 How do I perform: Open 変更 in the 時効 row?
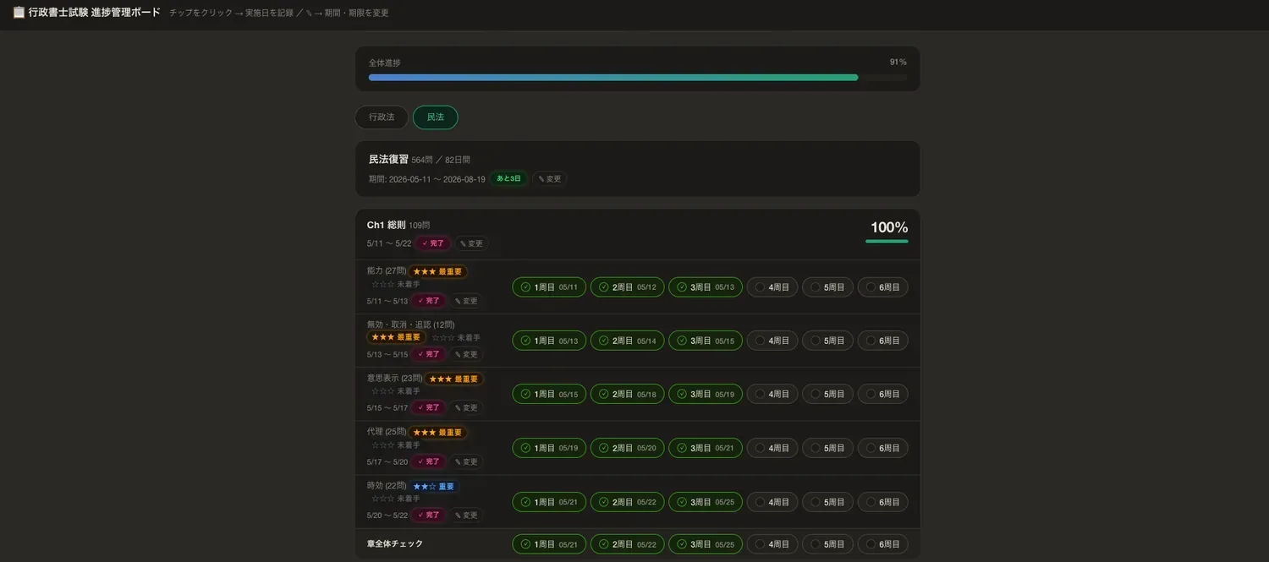pos(465,515)
